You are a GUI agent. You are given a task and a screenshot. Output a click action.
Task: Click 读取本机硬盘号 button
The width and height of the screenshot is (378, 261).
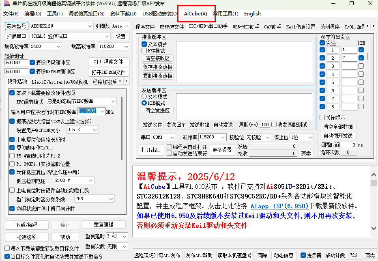pos(234,255)
